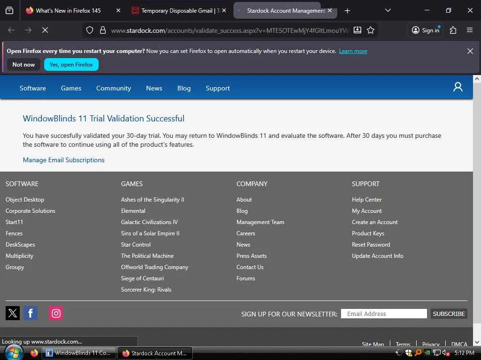This screenshot has width=481, height=360.
Task: Switch to WindowBlinds 11 taskbar window
Action: tap(78, 353)
